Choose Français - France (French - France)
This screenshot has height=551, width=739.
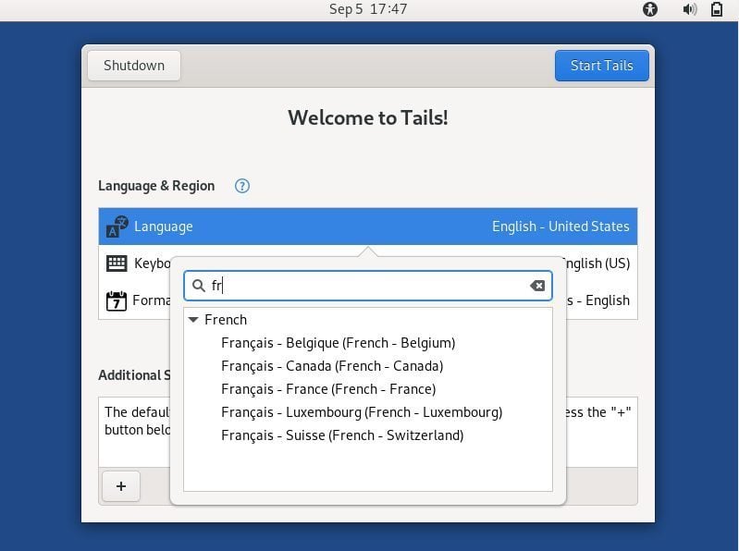tap(328, 389)
